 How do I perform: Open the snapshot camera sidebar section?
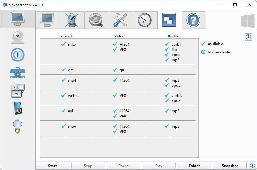pos(17,73)
